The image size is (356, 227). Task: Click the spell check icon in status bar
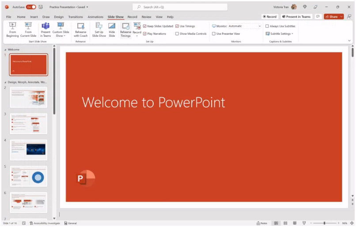point(24,223)
